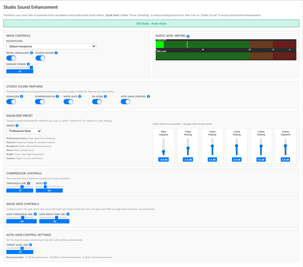303x267 pixels.
Task: Click the Ratio info icon
Action: coord(45,183)
